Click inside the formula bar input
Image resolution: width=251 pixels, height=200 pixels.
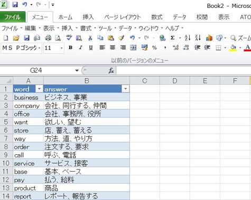click(183, 71)
